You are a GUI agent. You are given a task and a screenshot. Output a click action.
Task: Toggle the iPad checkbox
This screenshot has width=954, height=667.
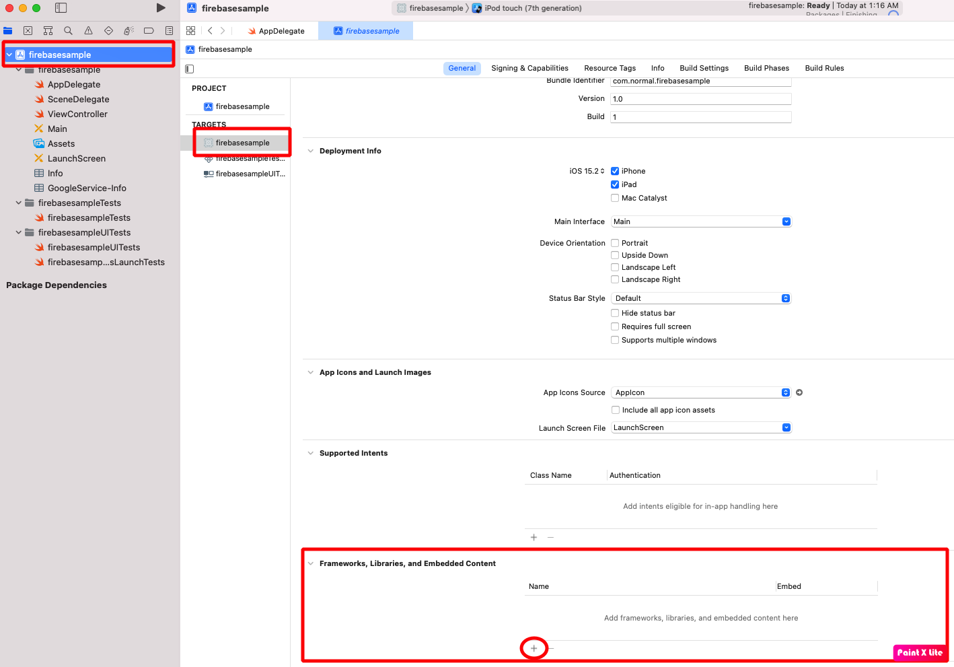pos(615,184)
